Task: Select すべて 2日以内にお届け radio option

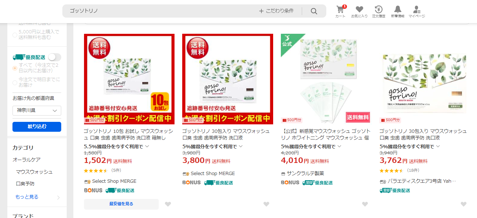Action: [x=15, y=68]
